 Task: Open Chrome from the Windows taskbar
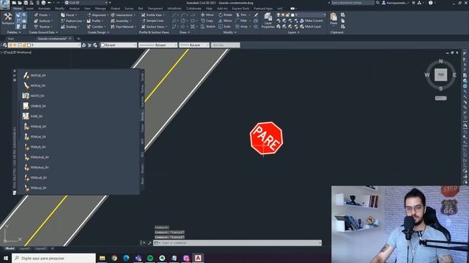114,258
